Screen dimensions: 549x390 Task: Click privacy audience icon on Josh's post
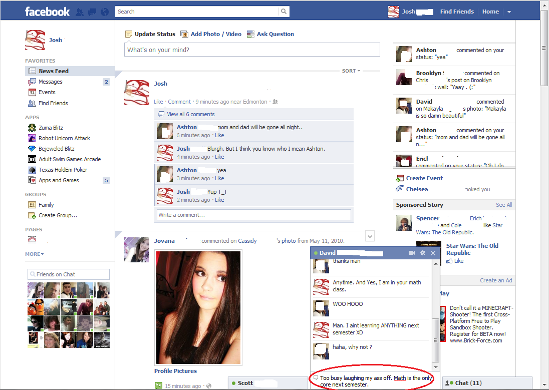tap(275, 102)
